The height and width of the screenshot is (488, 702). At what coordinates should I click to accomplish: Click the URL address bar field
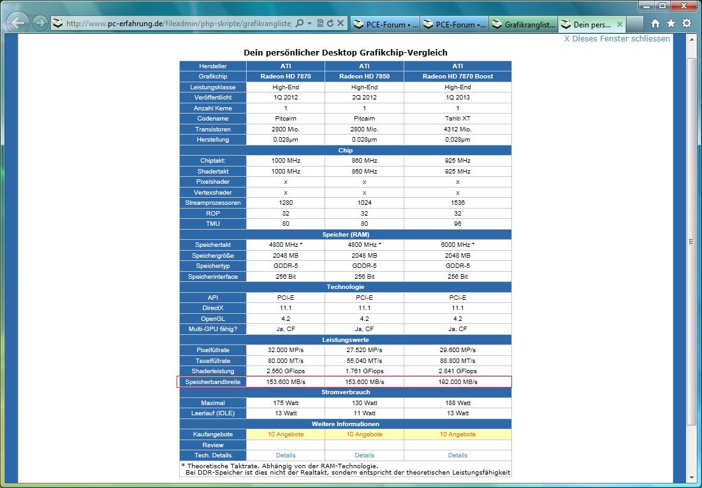(x=179, y=24)
